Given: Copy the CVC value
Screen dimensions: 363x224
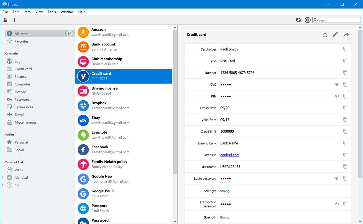Looking at the screenshot, I should click(x=345, y=84).
